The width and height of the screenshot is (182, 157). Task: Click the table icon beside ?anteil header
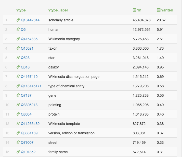click(159, 10)
